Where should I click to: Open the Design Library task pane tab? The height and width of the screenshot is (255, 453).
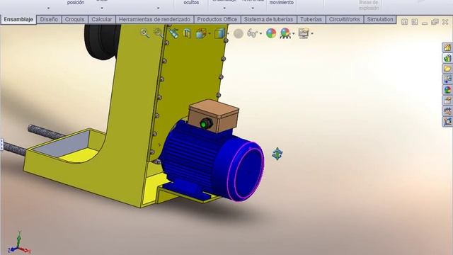point(447,58)
